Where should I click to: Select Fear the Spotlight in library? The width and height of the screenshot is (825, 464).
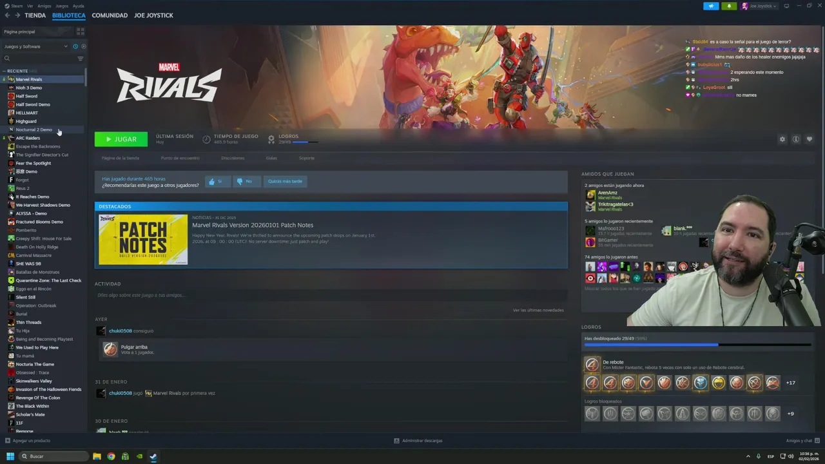[34, 163]
